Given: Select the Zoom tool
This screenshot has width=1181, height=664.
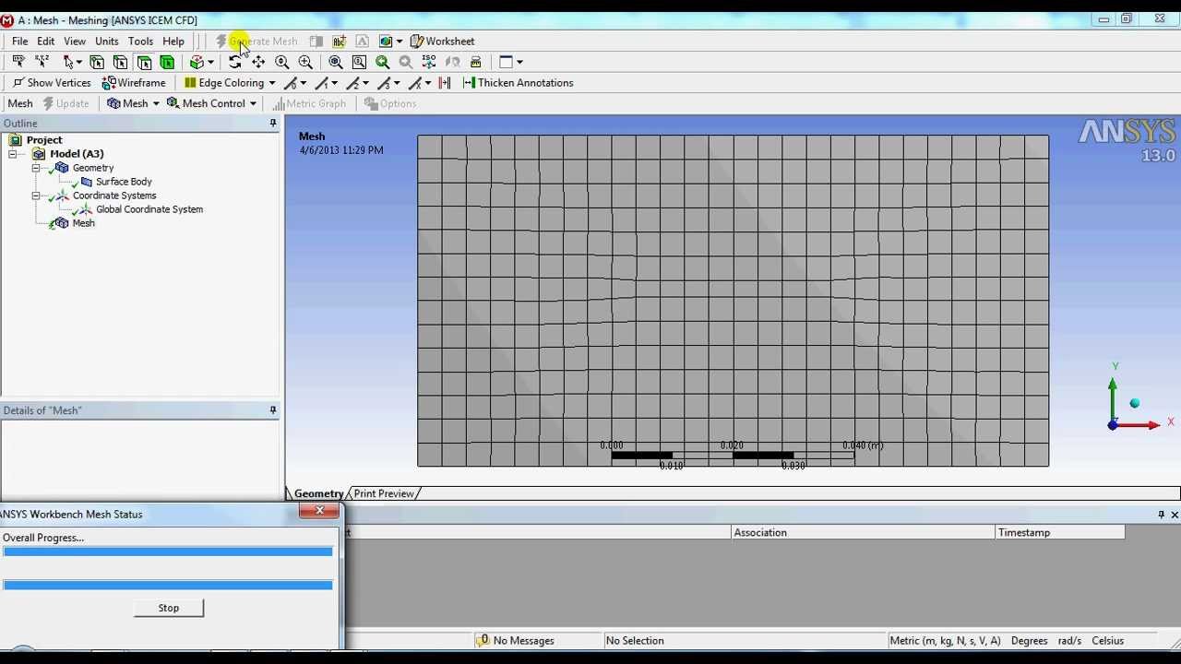Looking at the screenshot, I should [x=282, y=62].
